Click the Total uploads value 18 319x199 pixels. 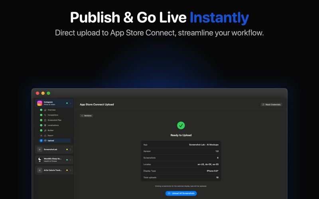[x=217, y=178]
